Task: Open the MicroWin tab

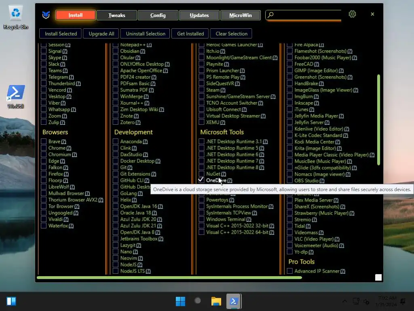Action: 240,15
